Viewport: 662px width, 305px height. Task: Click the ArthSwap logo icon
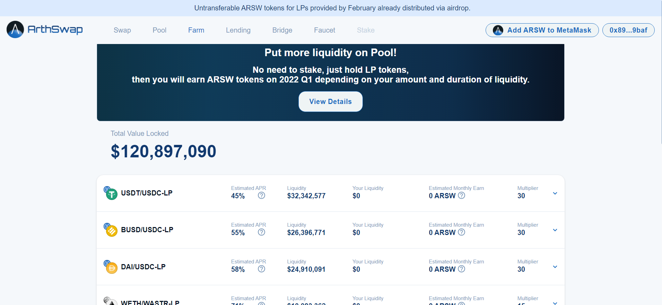click(15, 30)
